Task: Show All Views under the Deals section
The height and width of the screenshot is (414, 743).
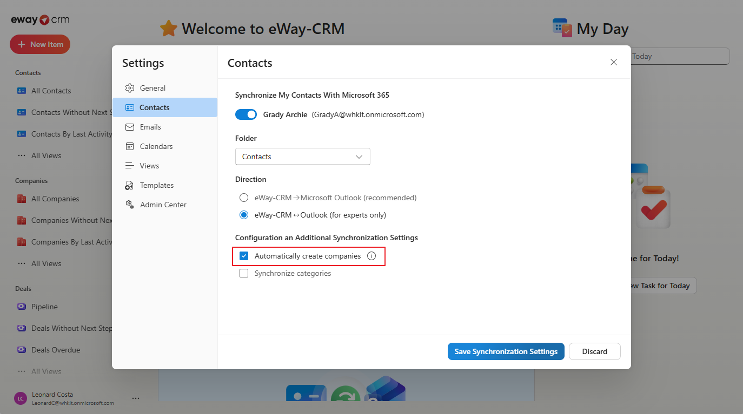Action: (46, 371)
